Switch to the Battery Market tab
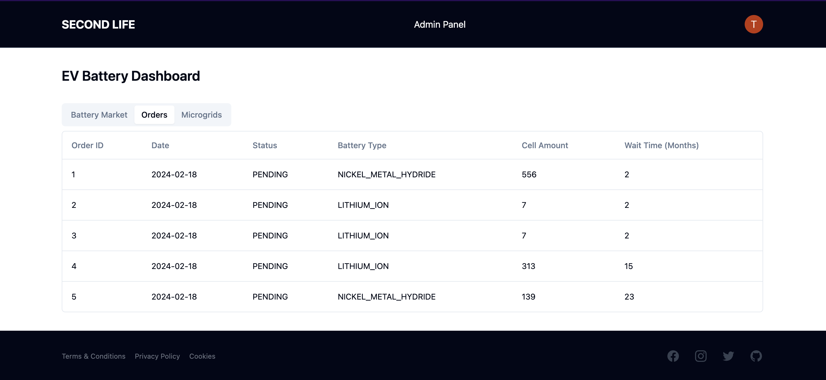This screenshot has width=826, height=380. [99, 115]
